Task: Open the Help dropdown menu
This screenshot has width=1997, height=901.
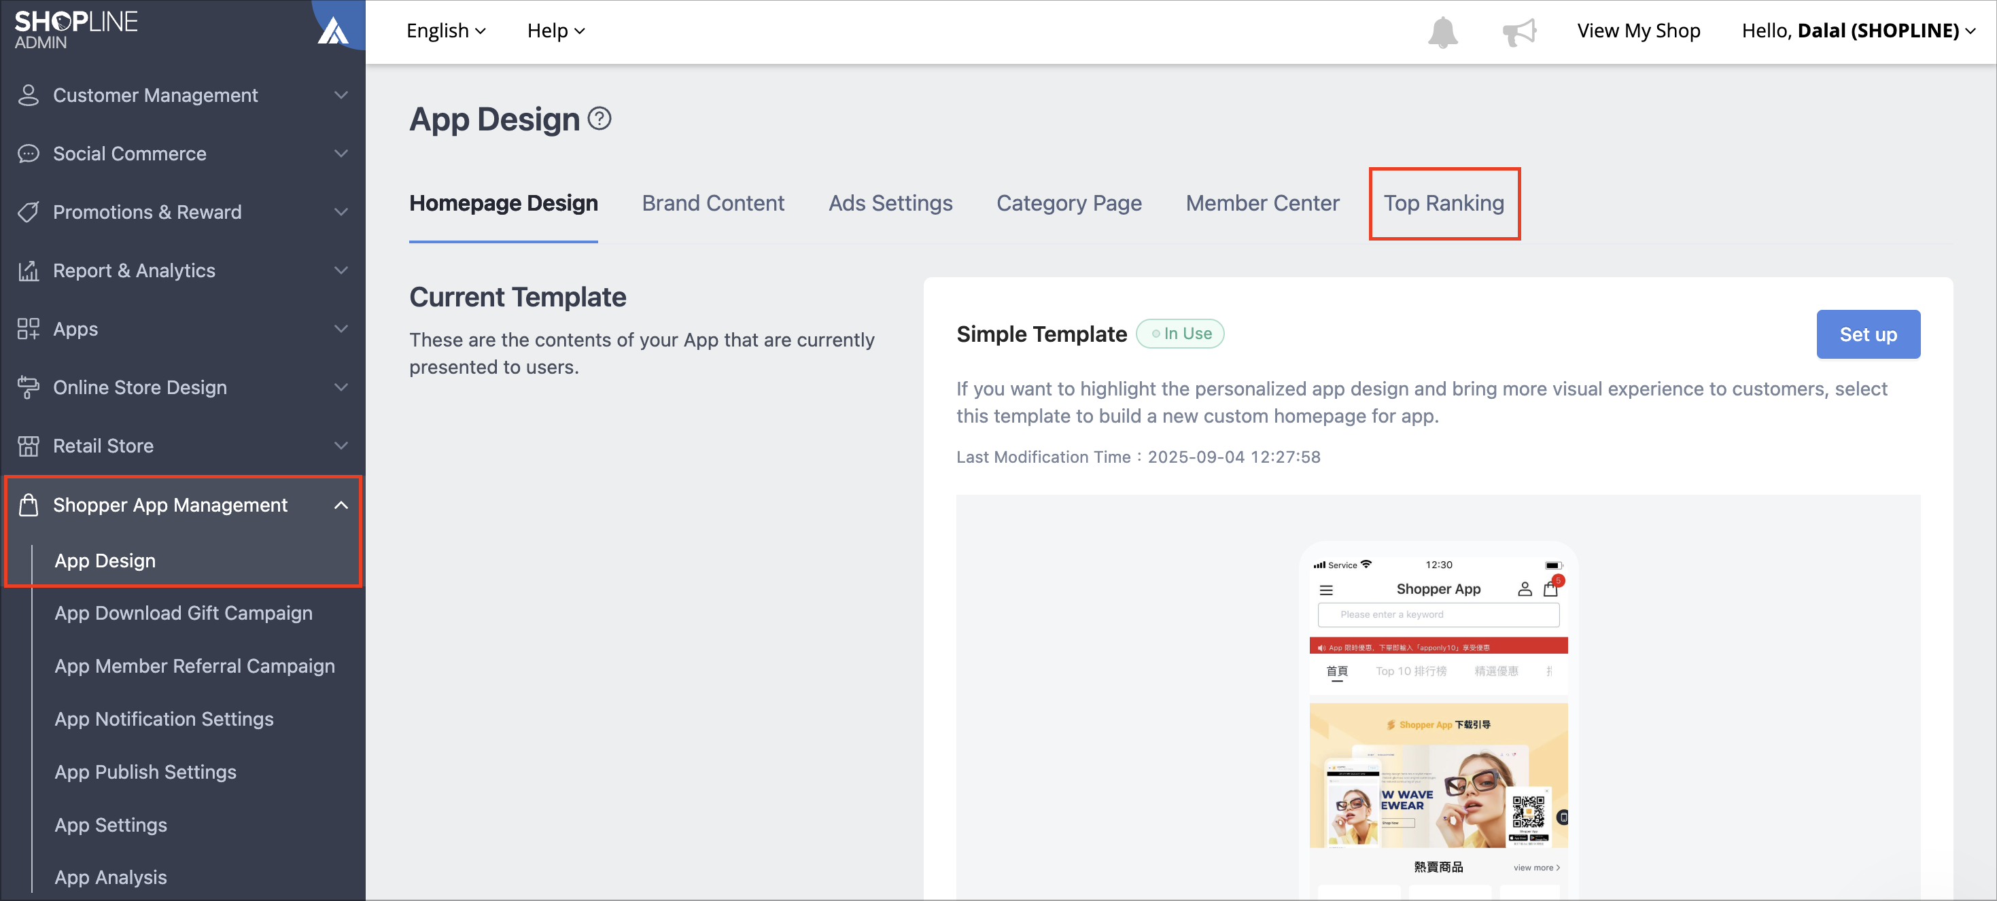Action: [x=556, y=31]
